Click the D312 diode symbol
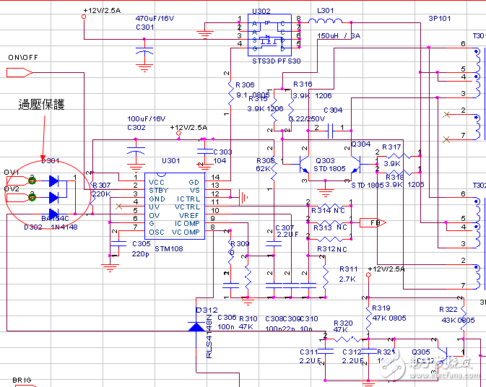Screen dimensions: 486x387 [x=196, y=326]
